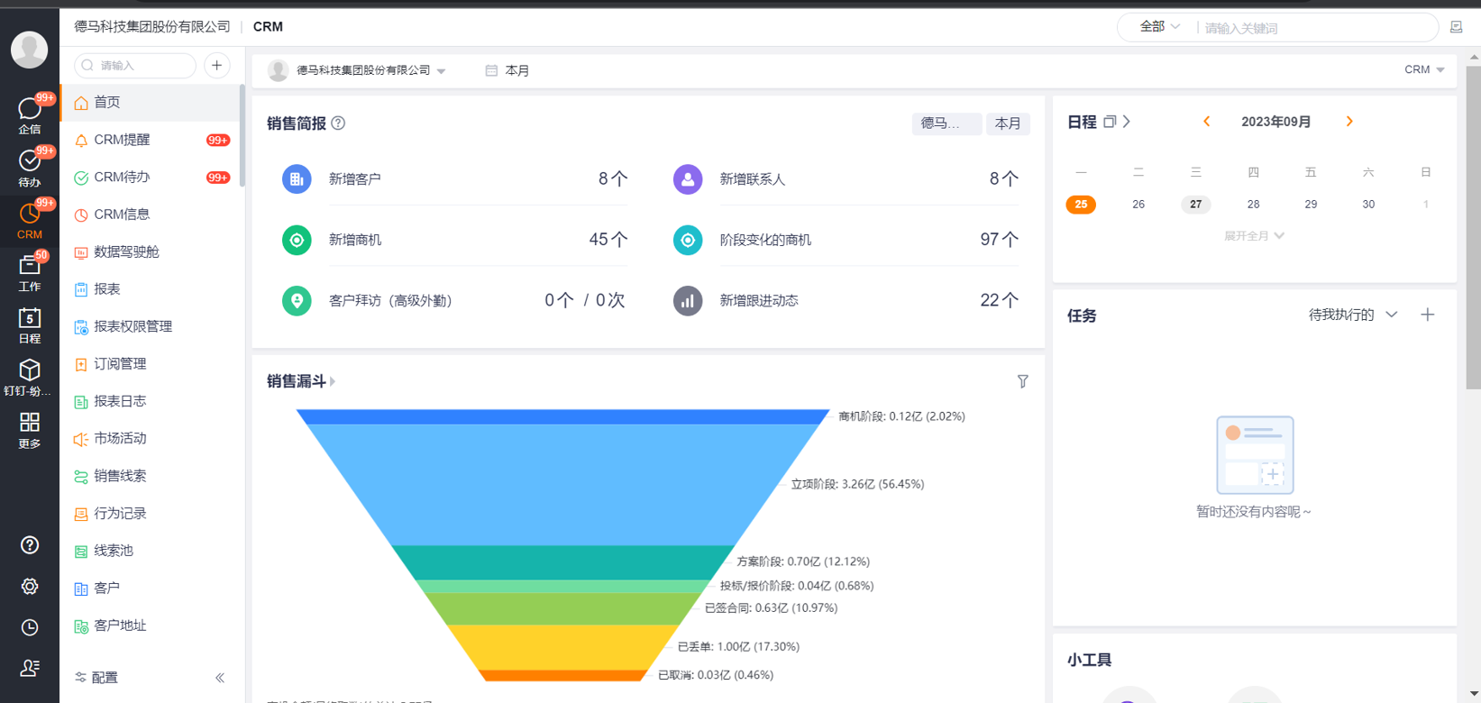Open the 待我执行的 task filter dropdown
Screen dimensions: 1481x703
click(1352, 315)
